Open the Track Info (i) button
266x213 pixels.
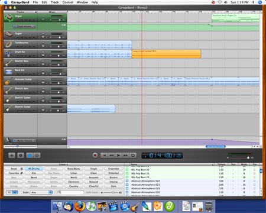(x=21, y=155)
